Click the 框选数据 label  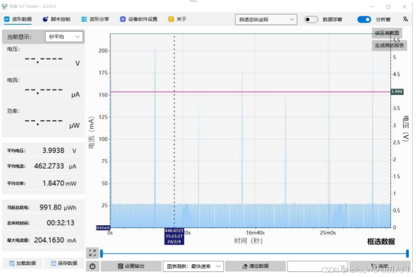pyautogui.click(x=381, y=241)
